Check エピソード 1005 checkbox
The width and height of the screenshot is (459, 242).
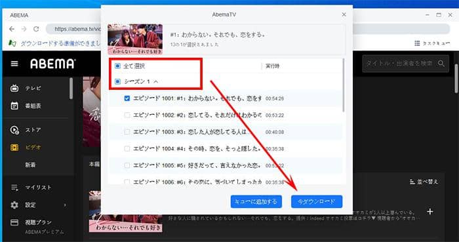[x=127, y=165]
